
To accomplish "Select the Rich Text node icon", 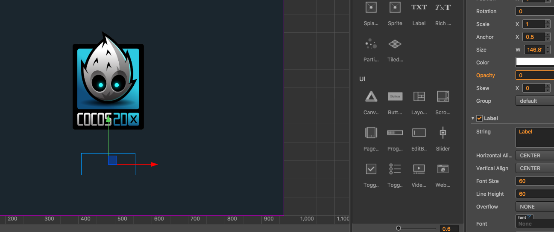I will click(x=443, y=7).
